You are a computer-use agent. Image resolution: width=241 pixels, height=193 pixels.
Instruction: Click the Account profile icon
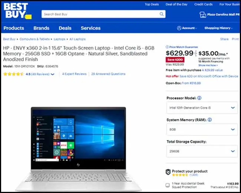[179, 28]
